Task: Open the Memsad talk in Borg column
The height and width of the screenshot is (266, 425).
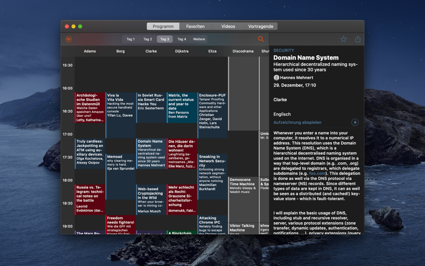Action: tap(121, 177)
